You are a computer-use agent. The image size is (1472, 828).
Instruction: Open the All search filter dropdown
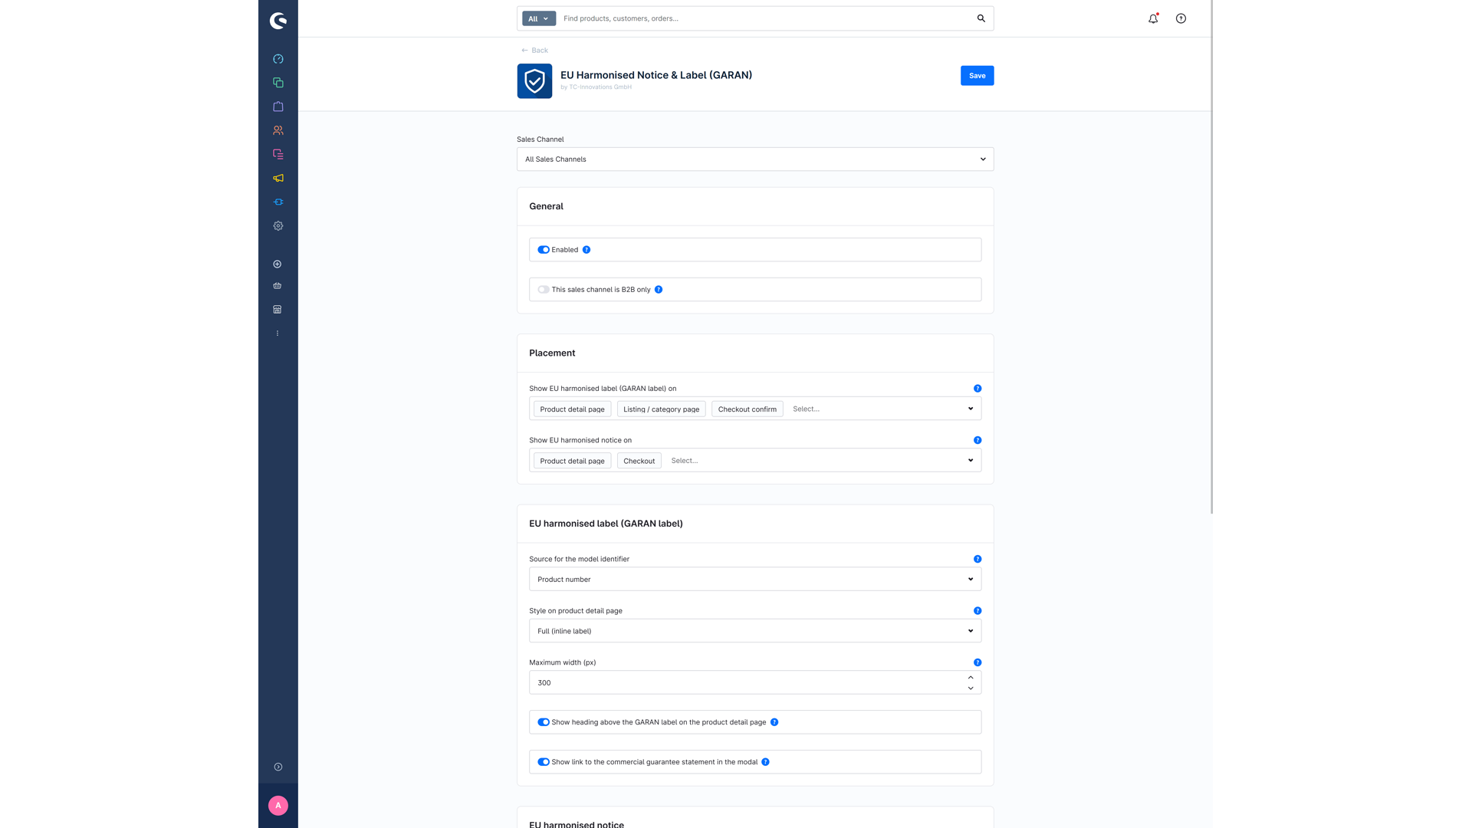point(539,18)
